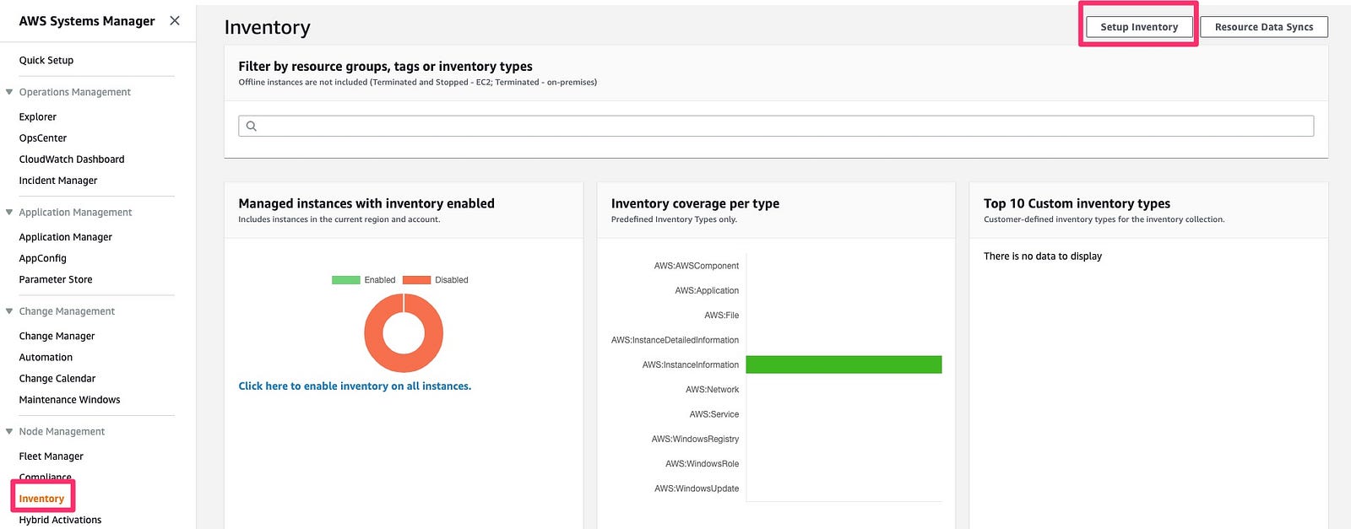Toggle the Enabled legend green swatch
This screenshot has width=1351, height=529.
click(346, 280)
